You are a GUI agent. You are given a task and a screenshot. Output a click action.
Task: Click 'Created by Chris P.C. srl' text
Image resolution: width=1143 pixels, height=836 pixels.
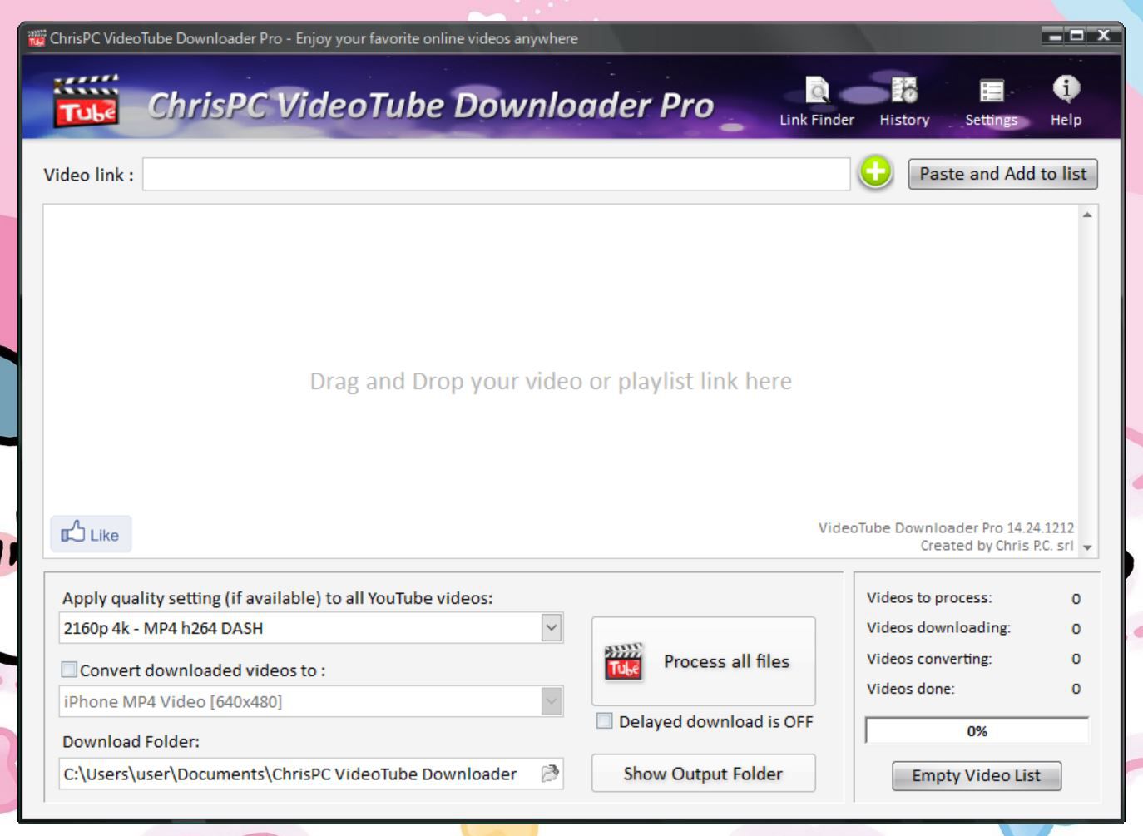pos(997,546)
